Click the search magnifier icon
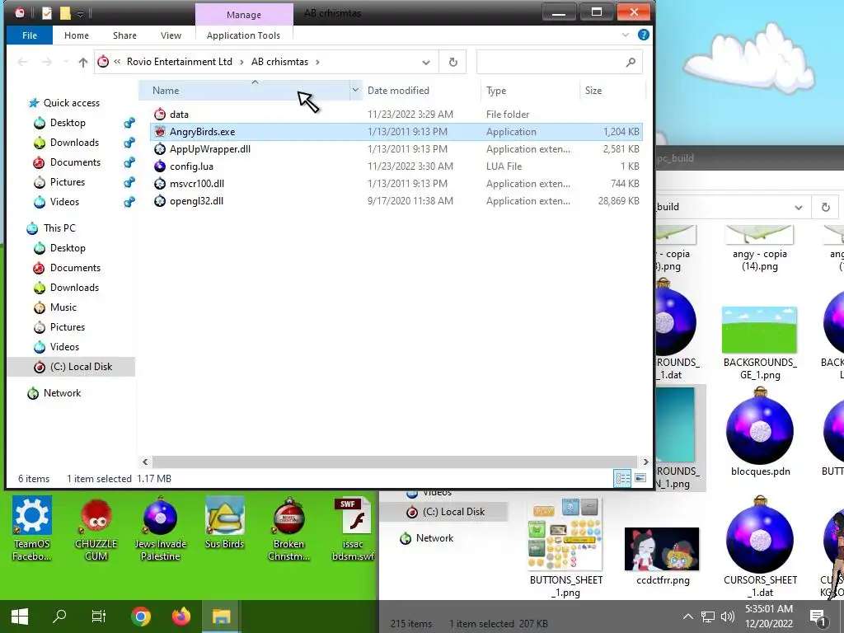Image resolution: width=844 pixels, height=633 pixels. (x=631, y=63)
